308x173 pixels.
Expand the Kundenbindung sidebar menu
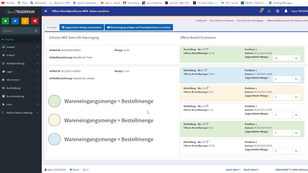pos(21,96)
